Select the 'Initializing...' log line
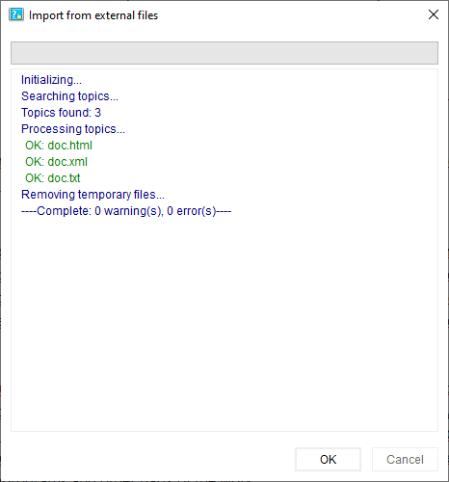The height and width of the screenshot is (482, 449). pos(51,80)
